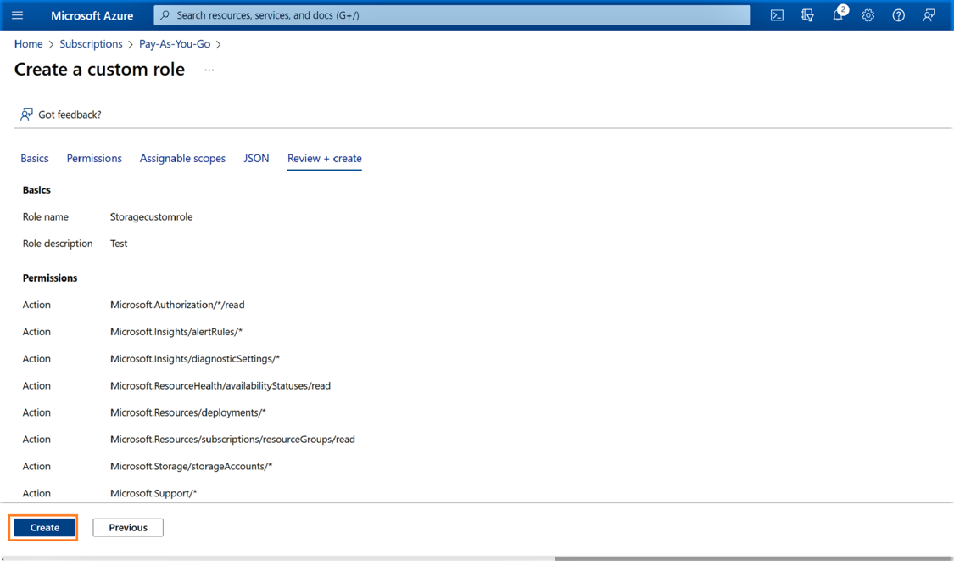The height and width of the screenshot is (561, 954).
Task: Open the Directories and subscriptions filter
Action: [x=807, y=15]
